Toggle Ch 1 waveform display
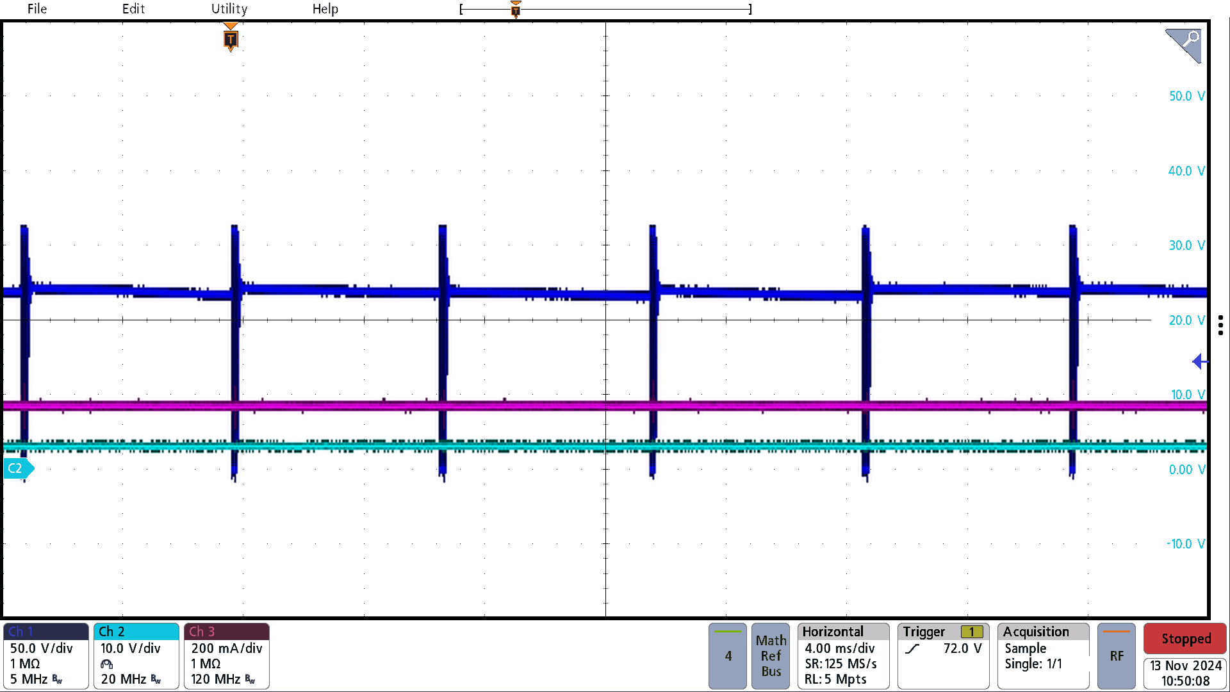Viewport: 1230px width, 692px height. 45,655
